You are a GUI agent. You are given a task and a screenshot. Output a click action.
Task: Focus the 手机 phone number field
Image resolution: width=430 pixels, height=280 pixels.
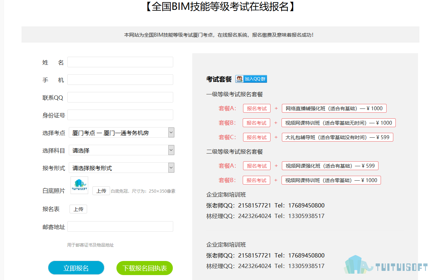120,80
